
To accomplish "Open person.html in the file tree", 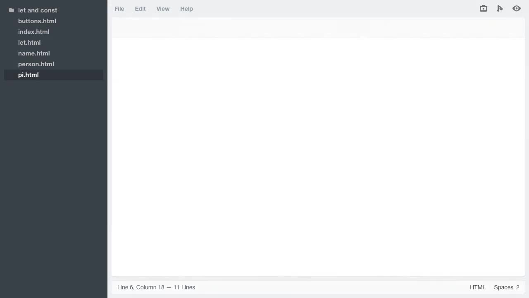I will coord(36,64).
